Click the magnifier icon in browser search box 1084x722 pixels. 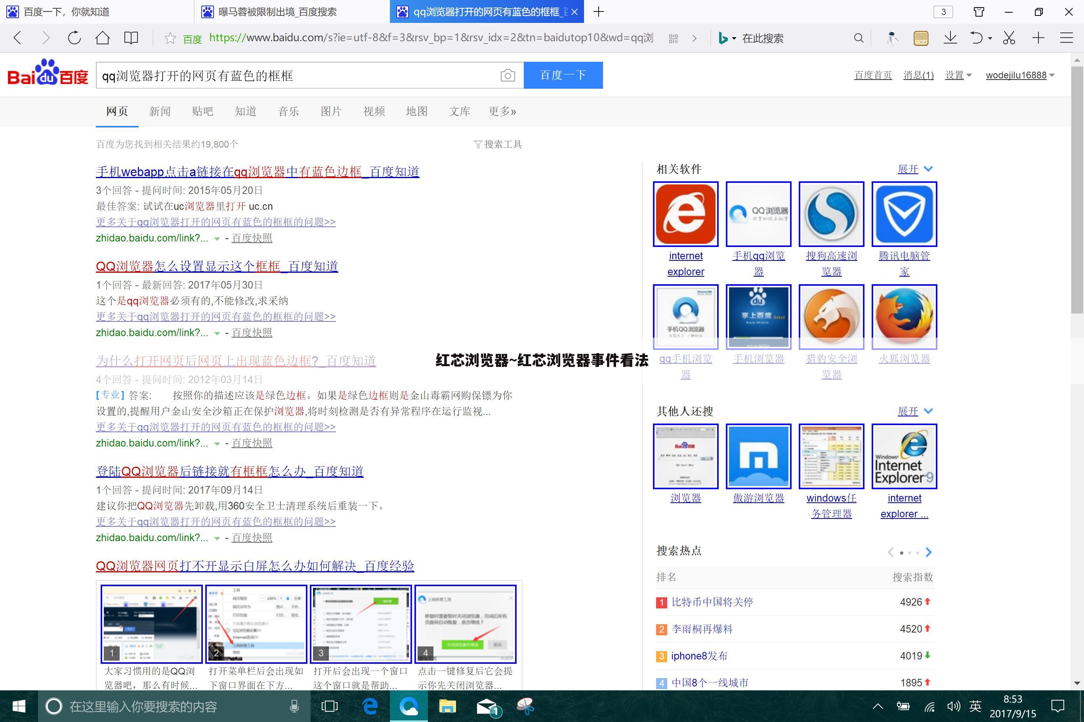pyautogui.click(x=858, y=38)
